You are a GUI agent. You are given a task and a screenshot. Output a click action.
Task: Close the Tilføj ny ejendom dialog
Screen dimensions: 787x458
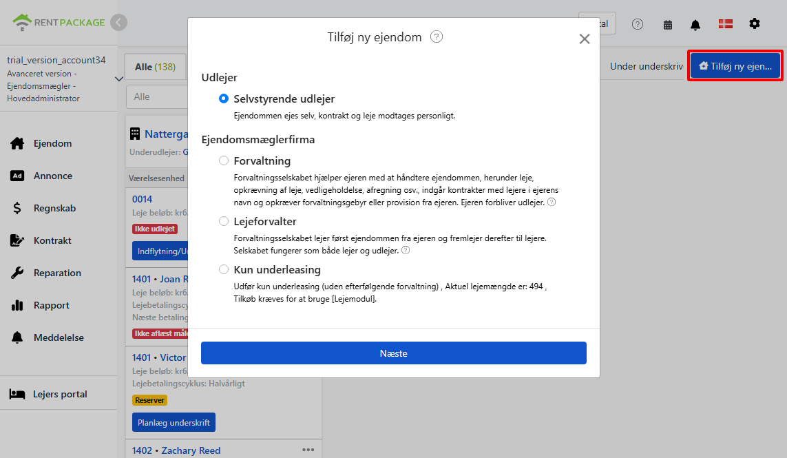[585, 39]
